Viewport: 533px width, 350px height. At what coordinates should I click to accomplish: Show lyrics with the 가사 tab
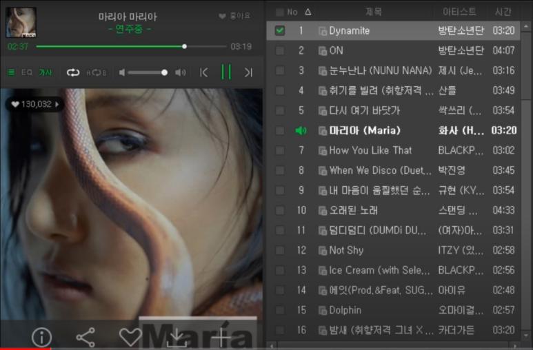[46, 72]
